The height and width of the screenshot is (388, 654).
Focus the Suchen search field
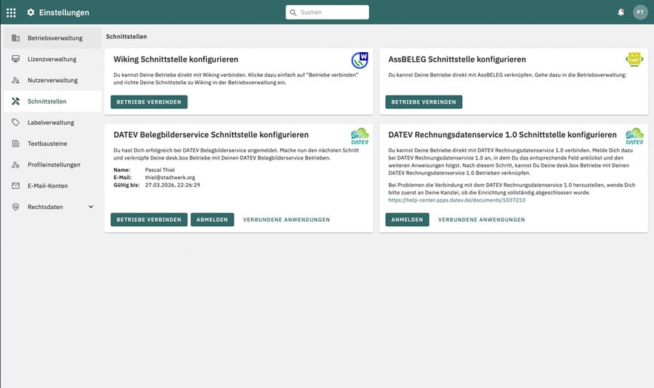click(328, 12)
